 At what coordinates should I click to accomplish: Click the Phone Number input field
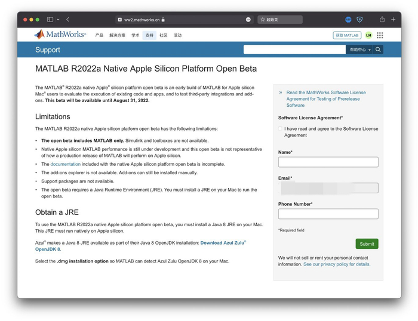coord(328,214)
